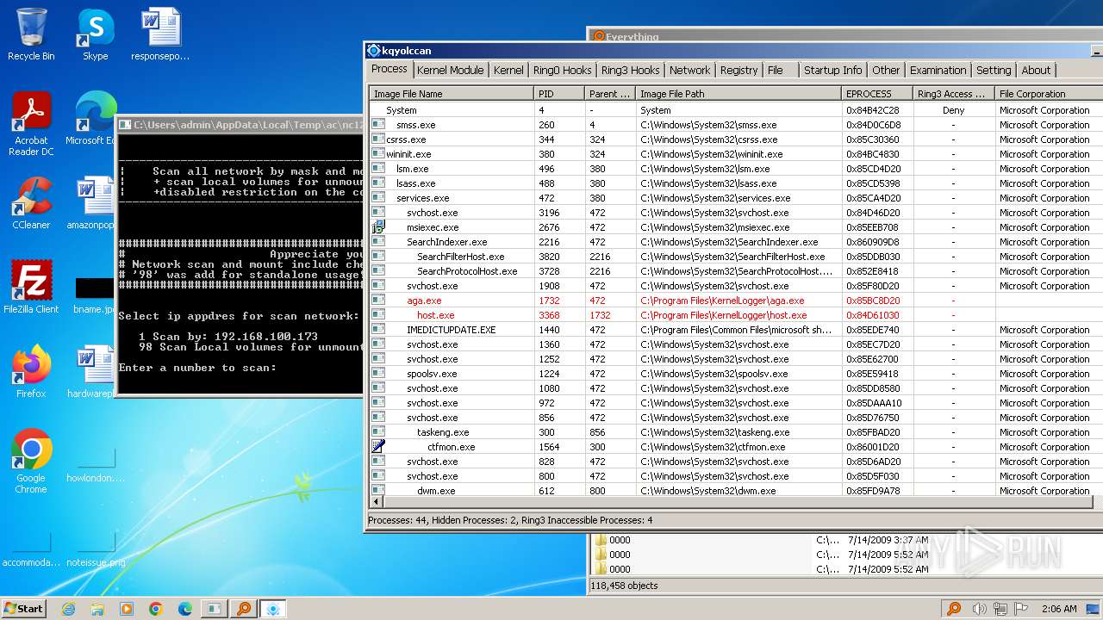Open the Recycle Bin desktop icon
Viewport: 1103px width, 620px height.
pyautogui.click(x=31, y=34)
